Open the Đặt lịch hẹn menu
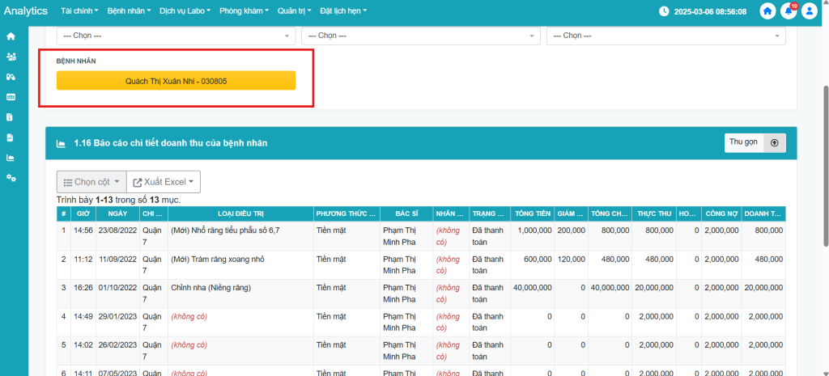This screenshot has height=376, width=829. pyautogui.click(x=343, y=11)
